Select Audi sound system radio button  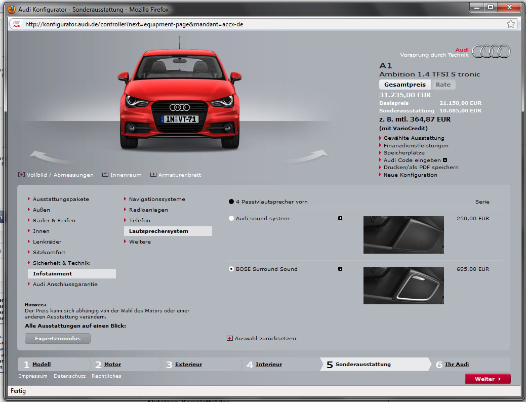coord(231,218)
